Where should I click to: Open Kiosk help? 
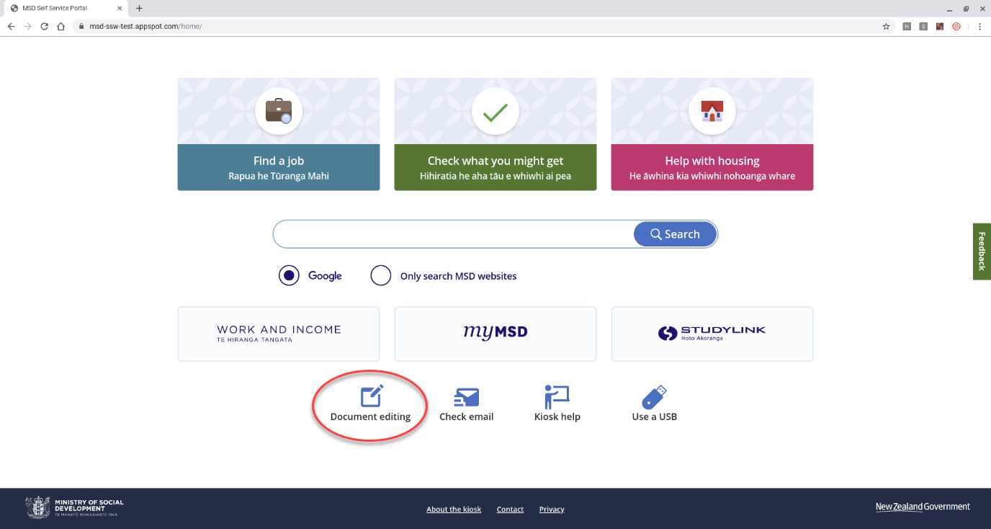[x=557, y=404]
